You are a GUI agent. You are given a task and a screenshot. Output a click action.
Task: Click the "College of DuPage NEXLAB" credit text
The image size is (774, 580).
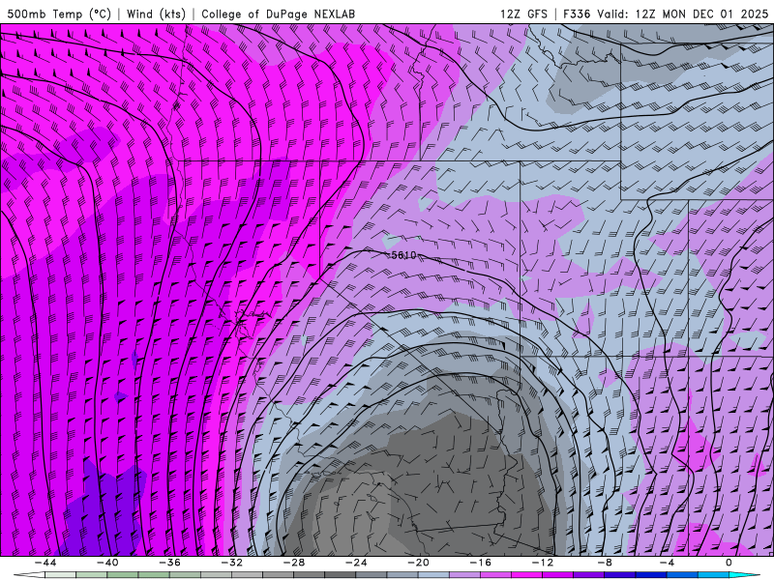click(278, 14)
